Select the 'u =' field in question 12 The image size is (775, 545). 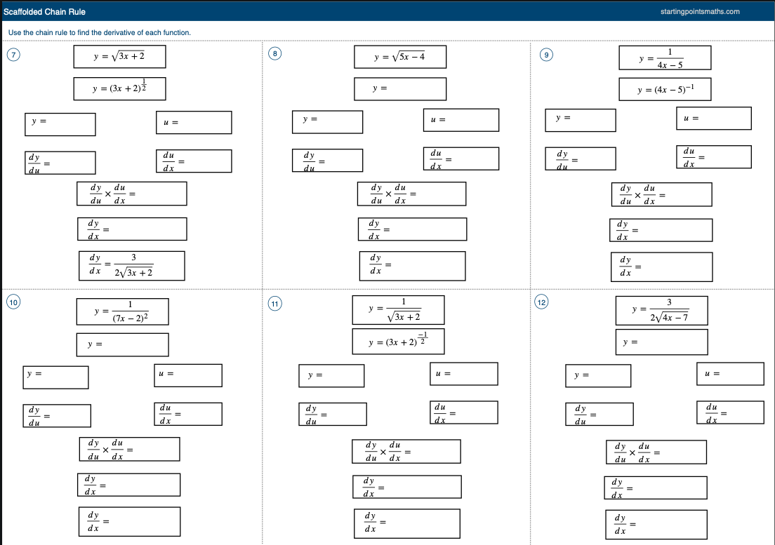coord(730,374)
